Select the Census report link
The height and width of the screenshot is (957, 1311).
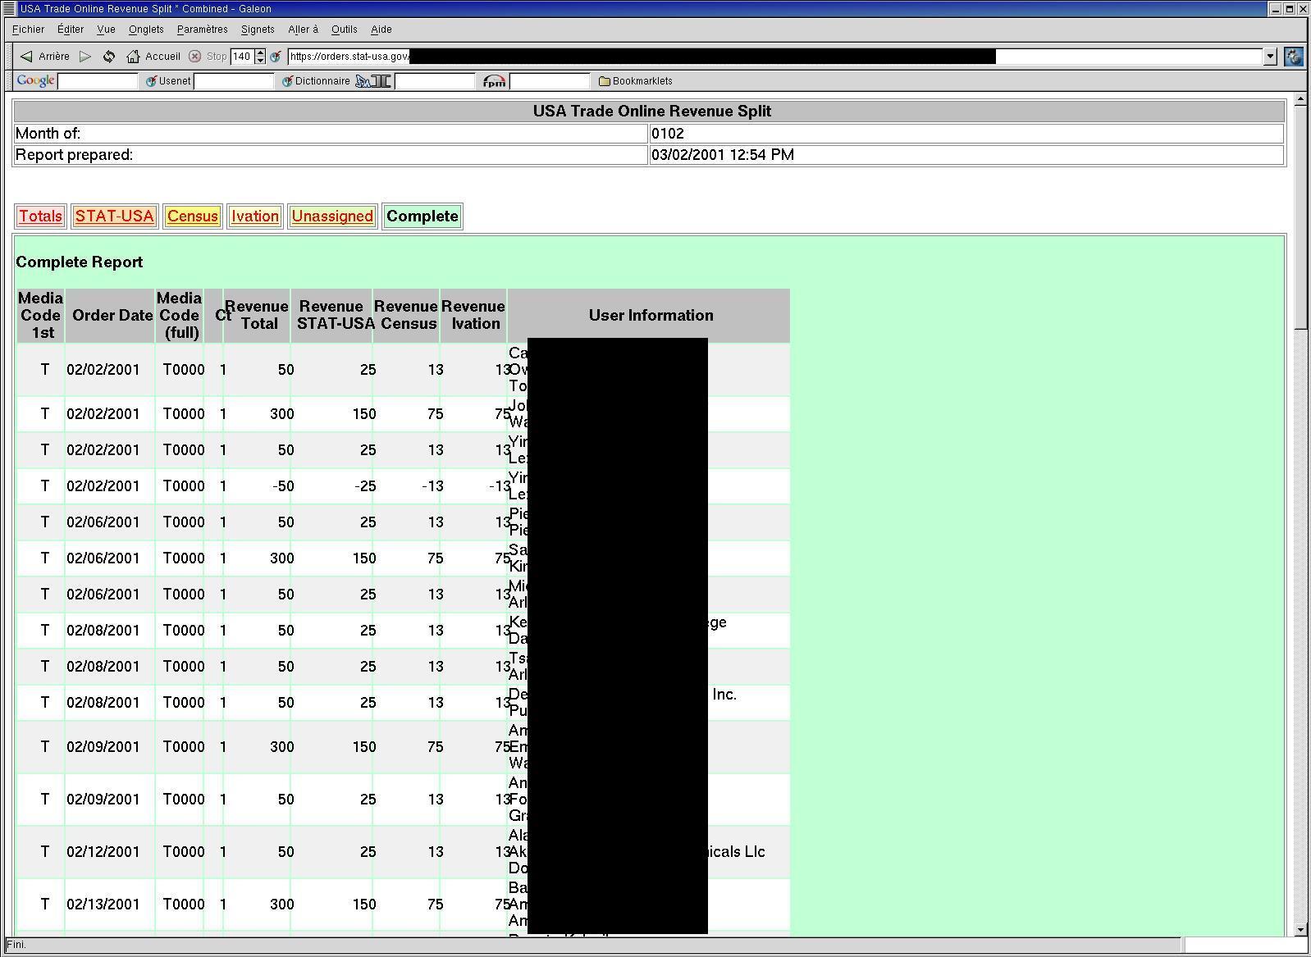coord(193,216)
